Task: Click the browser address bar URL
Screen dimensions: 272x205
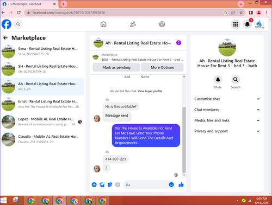Action: point(69,12)
